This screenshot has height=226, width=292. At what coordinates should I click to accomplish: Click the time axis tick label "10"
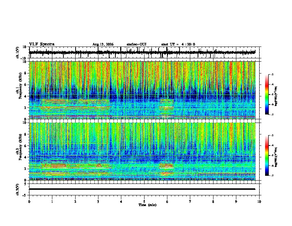(259, 202)
